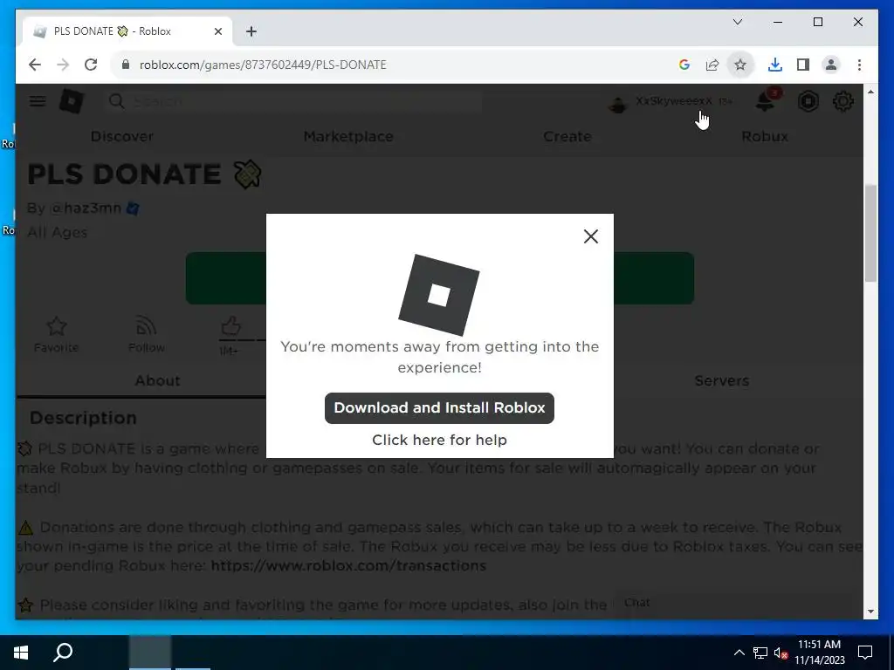The height and width of the screenshot is (670, 894).
Task: Go to Create
Action: tap(567, 137)
